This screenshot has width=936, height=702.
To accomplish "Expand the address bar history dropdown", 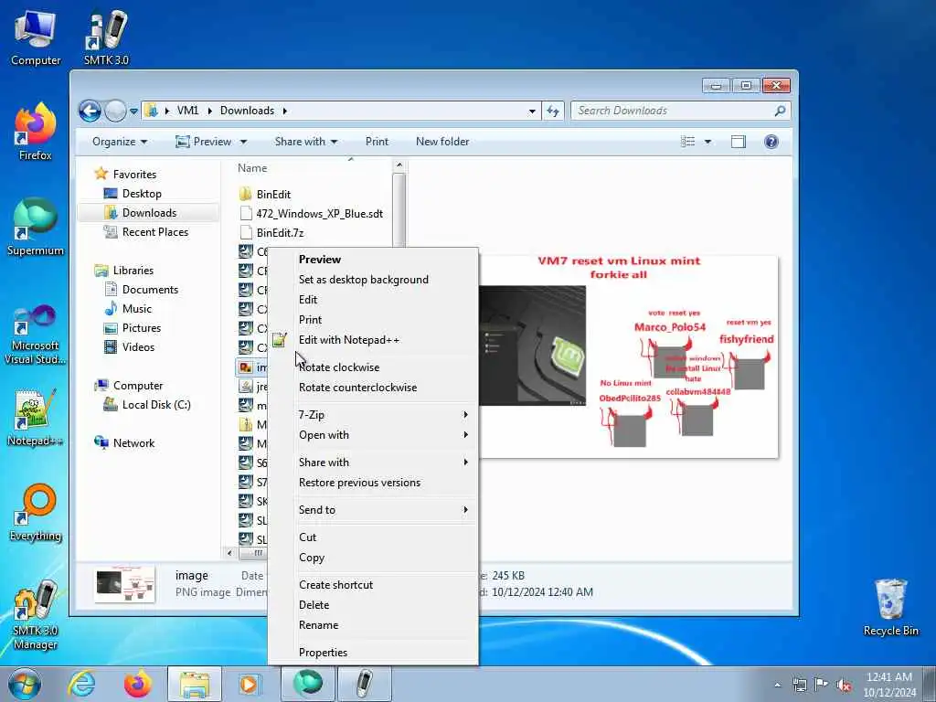I will (x=532, y=111).
